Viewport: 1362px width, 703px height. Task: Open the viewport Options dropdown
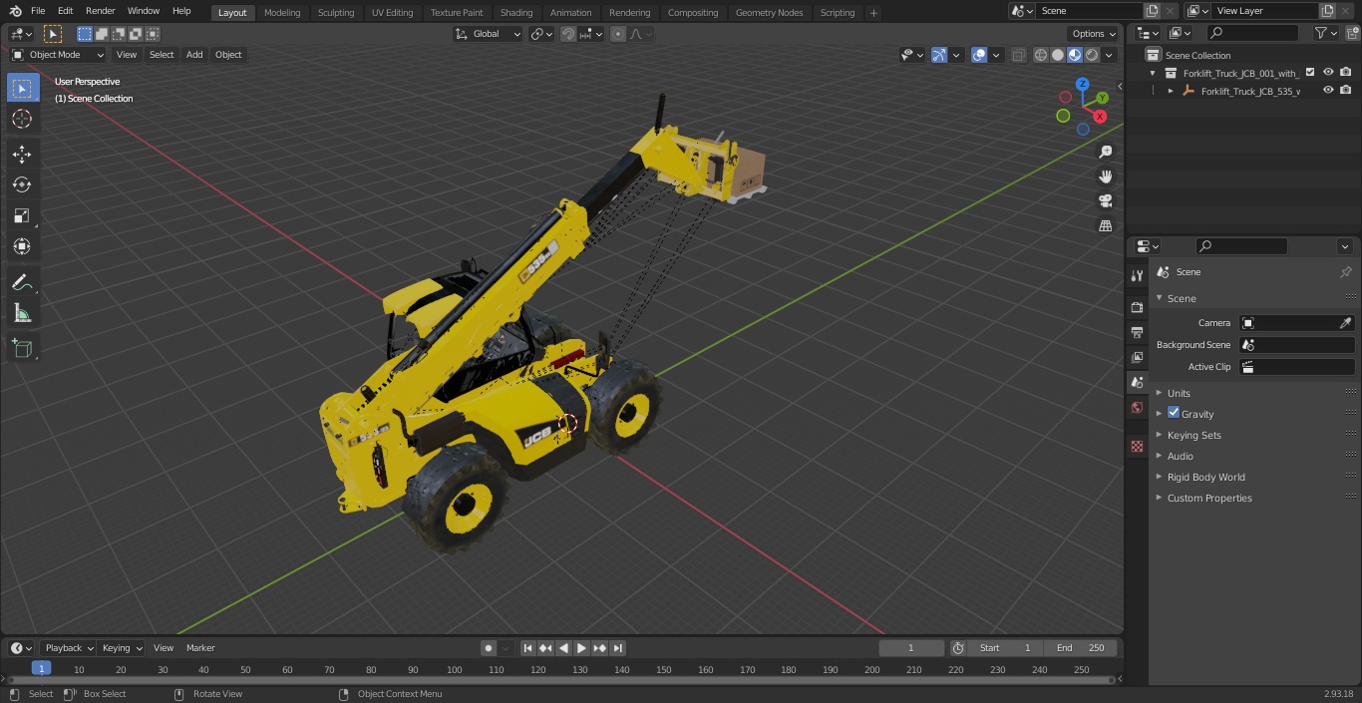(1094, 34)
